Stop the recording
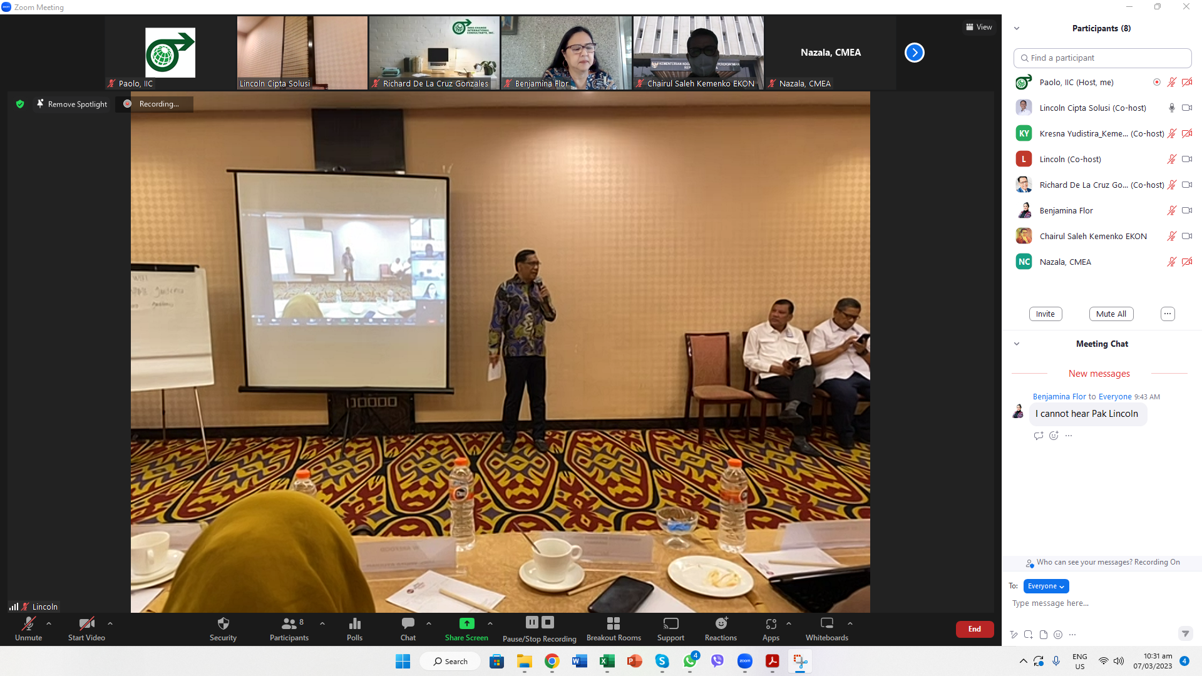1202x676 pixels. coord(548,622)
